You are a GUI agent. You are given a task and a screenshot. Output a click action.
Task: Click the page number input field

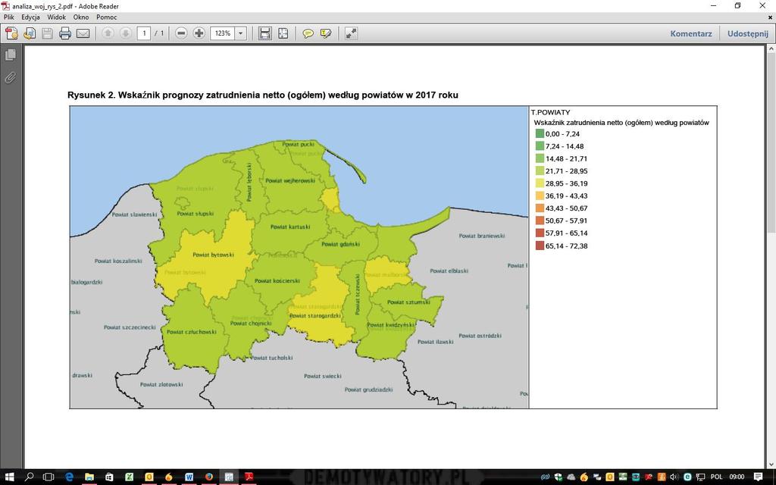(x=143, y=33)
